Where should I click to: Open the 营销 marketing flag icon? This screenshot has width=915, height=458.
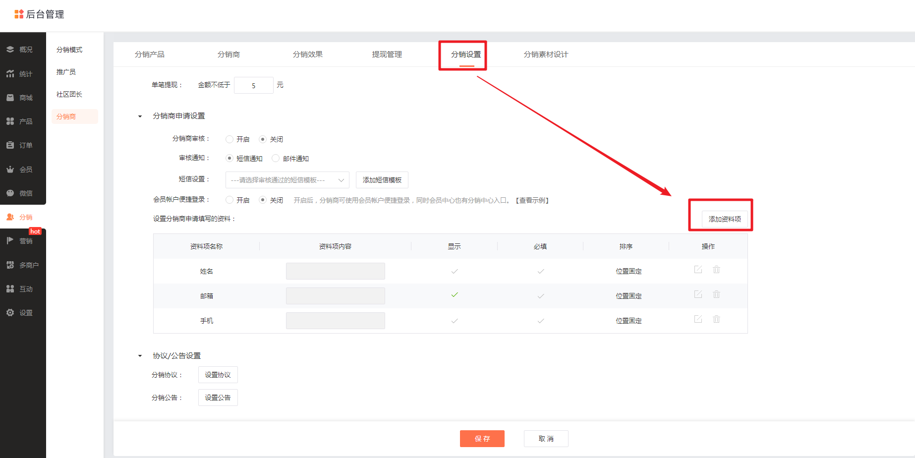pyautogui.click(x=10, y=241)
